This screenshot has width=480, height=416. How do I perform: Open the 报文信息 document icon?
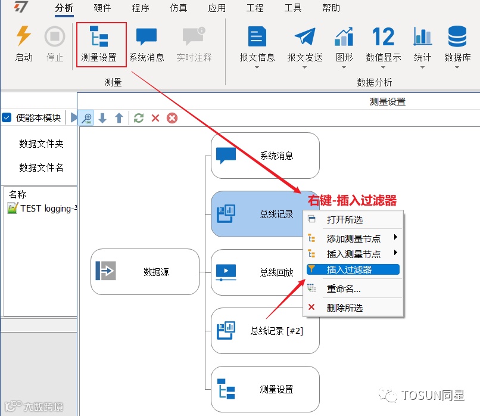(x=257, y=36)
